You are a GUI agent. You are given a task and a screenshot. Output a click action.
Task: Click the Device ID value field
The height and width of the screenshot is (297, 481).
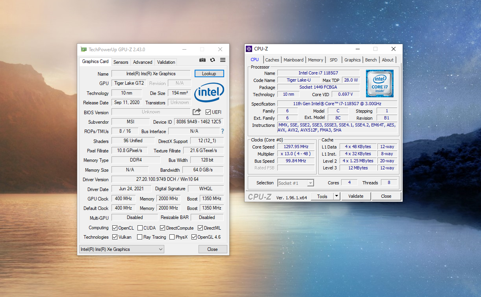tap(199, 122)
